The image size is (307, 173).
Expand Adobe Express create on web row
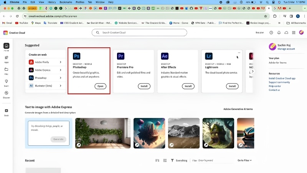tap(61, 70)
